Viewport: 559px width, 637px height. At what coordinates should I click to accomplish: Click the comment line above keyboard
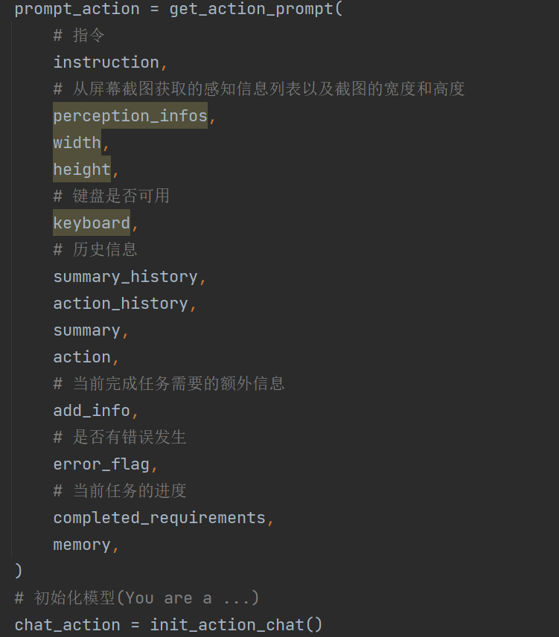tap(112, 196)
